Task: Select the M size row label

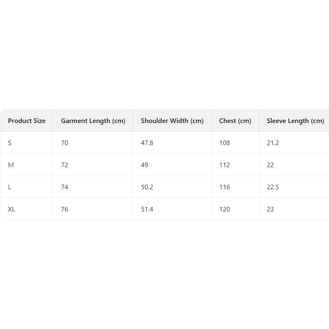Action: point(11,165)
